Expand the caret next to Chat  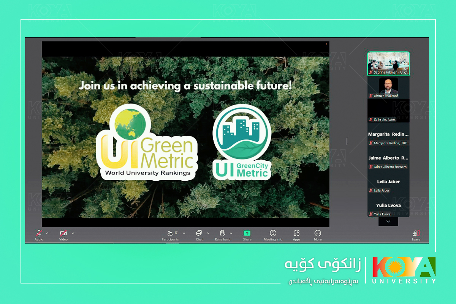[207, 233]
